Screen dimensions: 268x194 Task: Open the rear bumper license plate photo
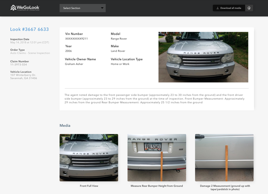tap(157, 157)
